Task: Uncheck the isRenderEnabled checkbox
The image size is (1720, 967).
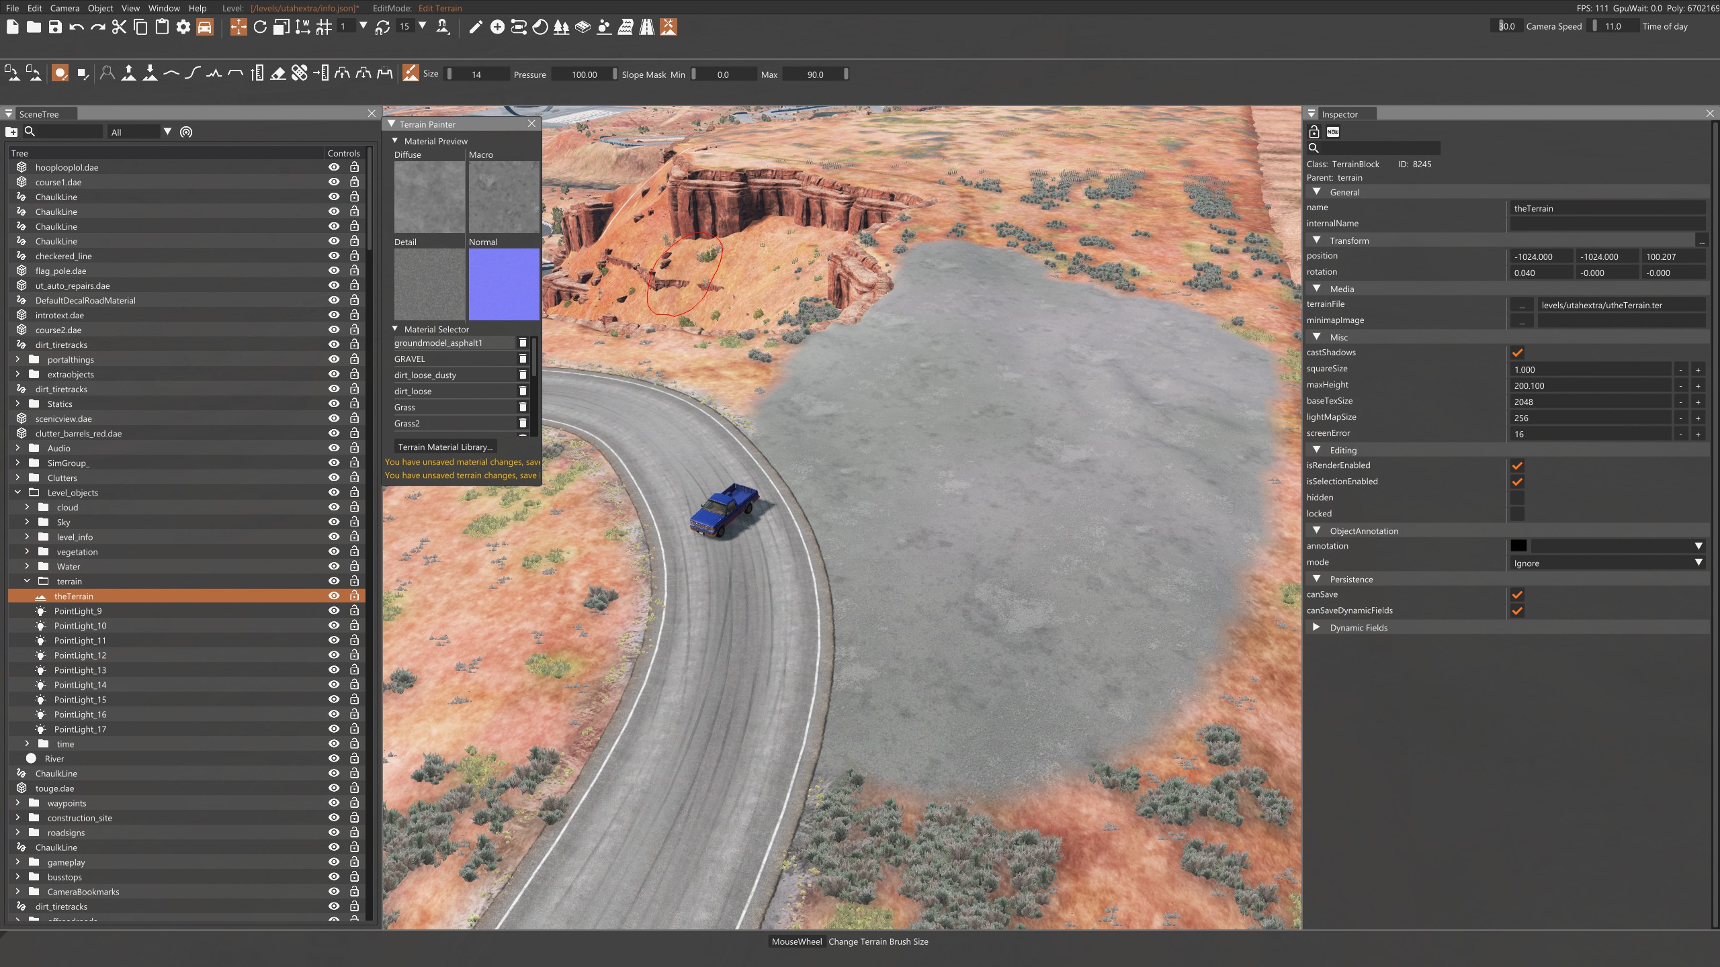Action: pos(1517,465)
